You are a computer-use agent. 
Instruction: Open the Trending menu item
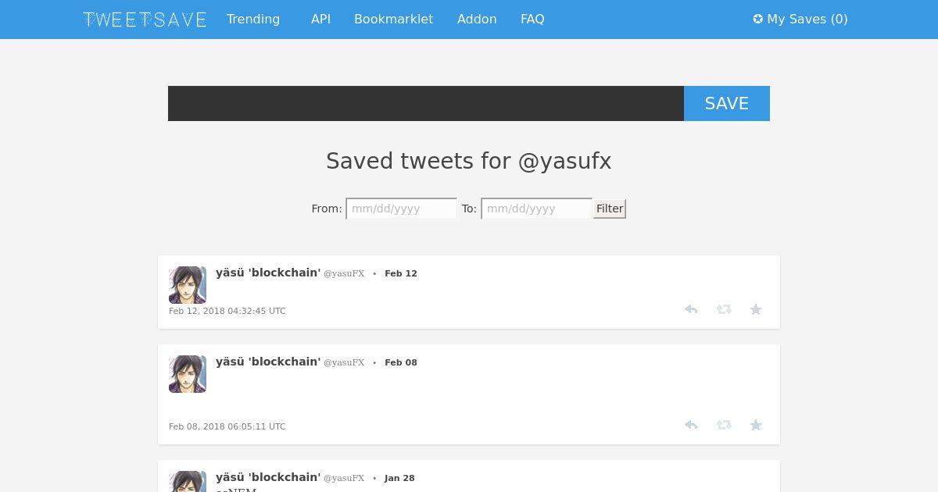point(253,19)
